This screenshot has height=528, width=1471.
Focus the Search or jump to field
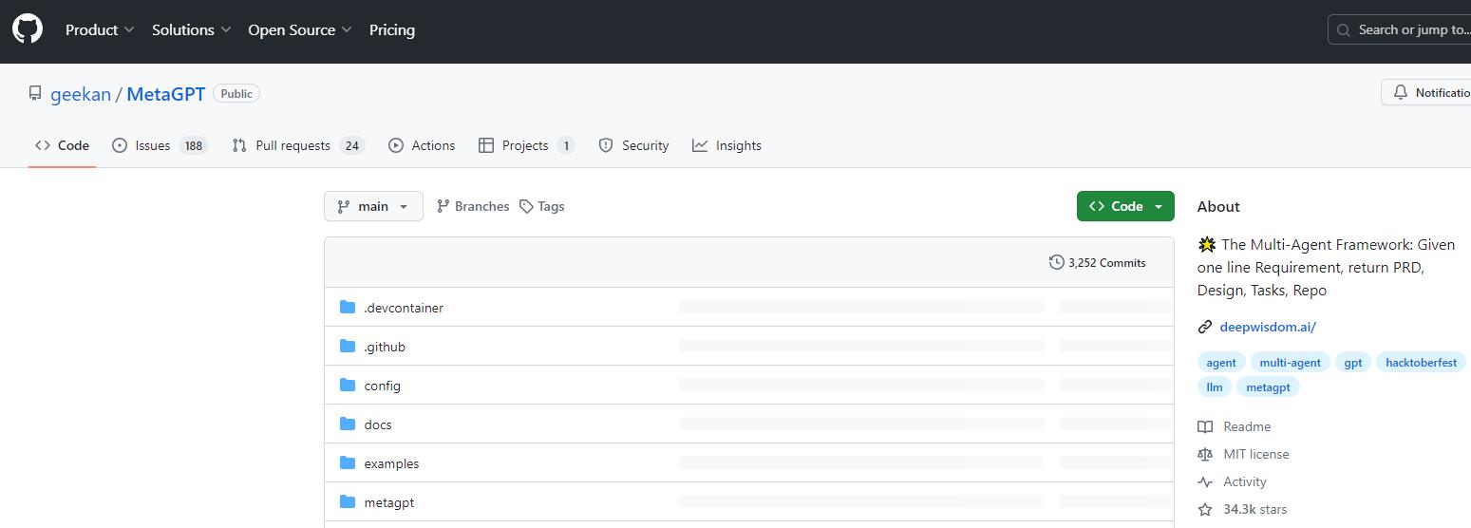click(x=1405, y=30)
